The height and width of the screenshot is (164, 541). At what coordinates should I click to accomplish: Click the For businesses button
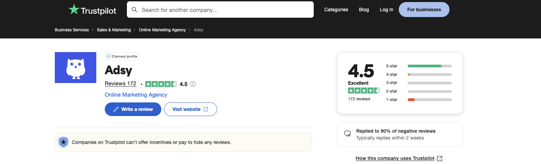click(x=424, y=10)
